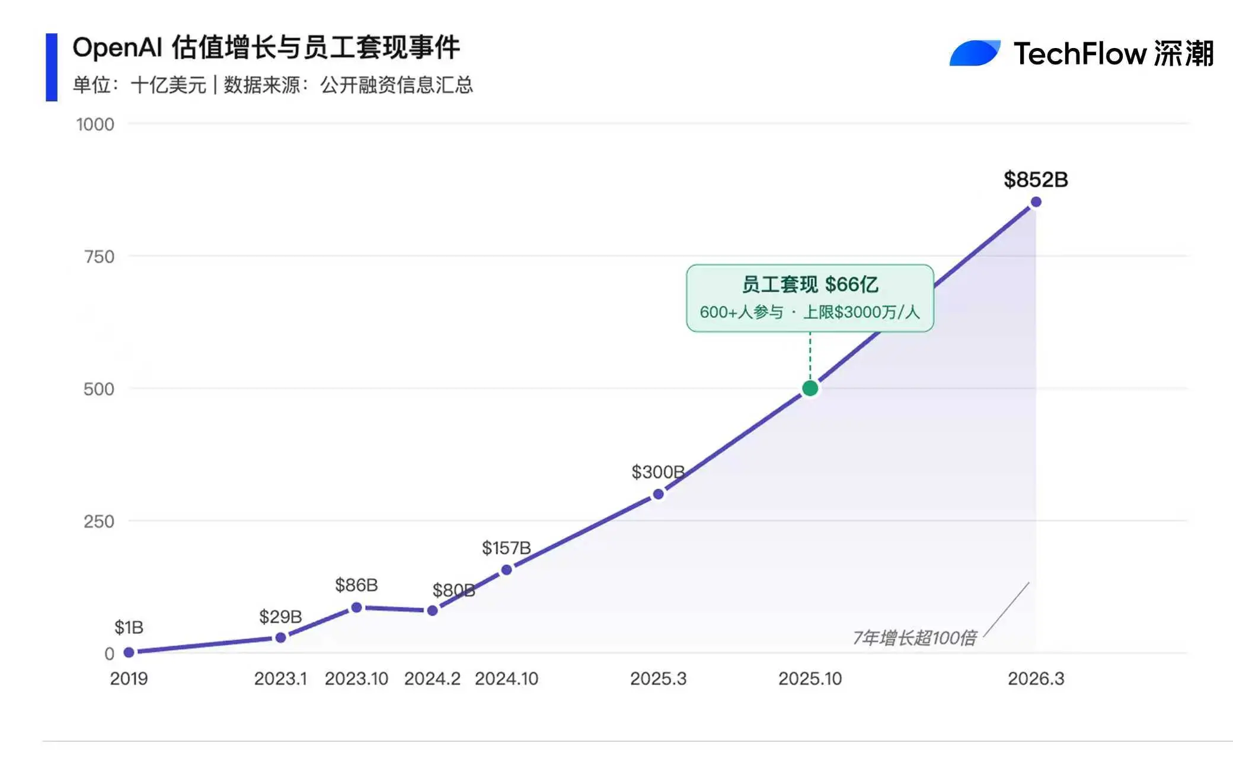
Task: Click the green employee cash-out data point
Action: point(810,388)
